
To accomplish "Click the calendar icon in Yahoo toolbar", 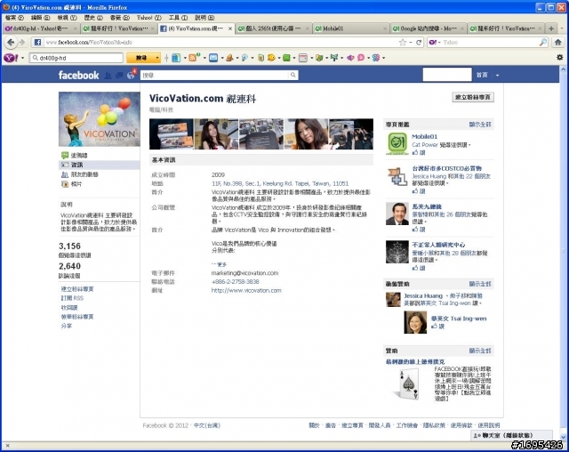I will 303,58.
